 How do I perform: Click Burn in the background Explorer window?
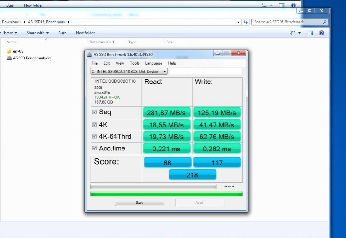(10, 5)
